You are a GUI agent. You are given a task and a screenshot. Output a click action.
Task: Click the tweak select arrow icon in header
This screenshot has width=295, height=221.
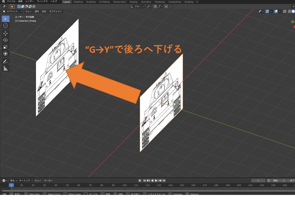click(12, 6)
